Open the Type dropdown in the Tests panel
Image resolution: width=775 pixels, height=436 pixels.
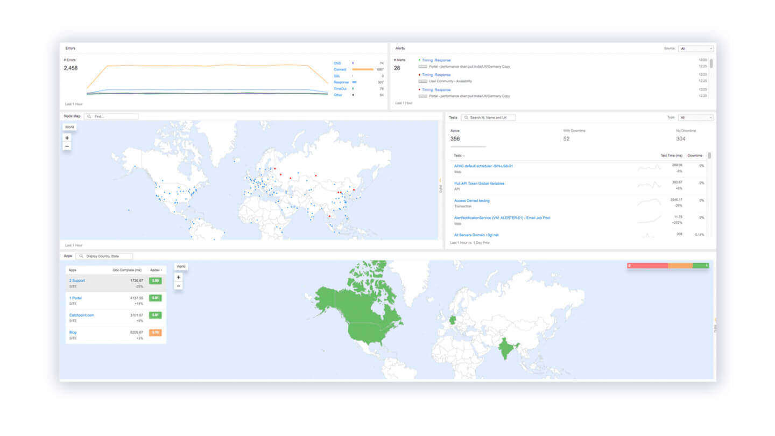point(696,117)
